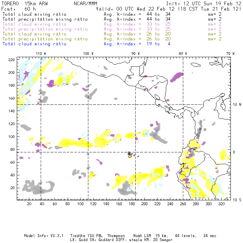Click the Galapagos Islands on the map

coord(130,154)
